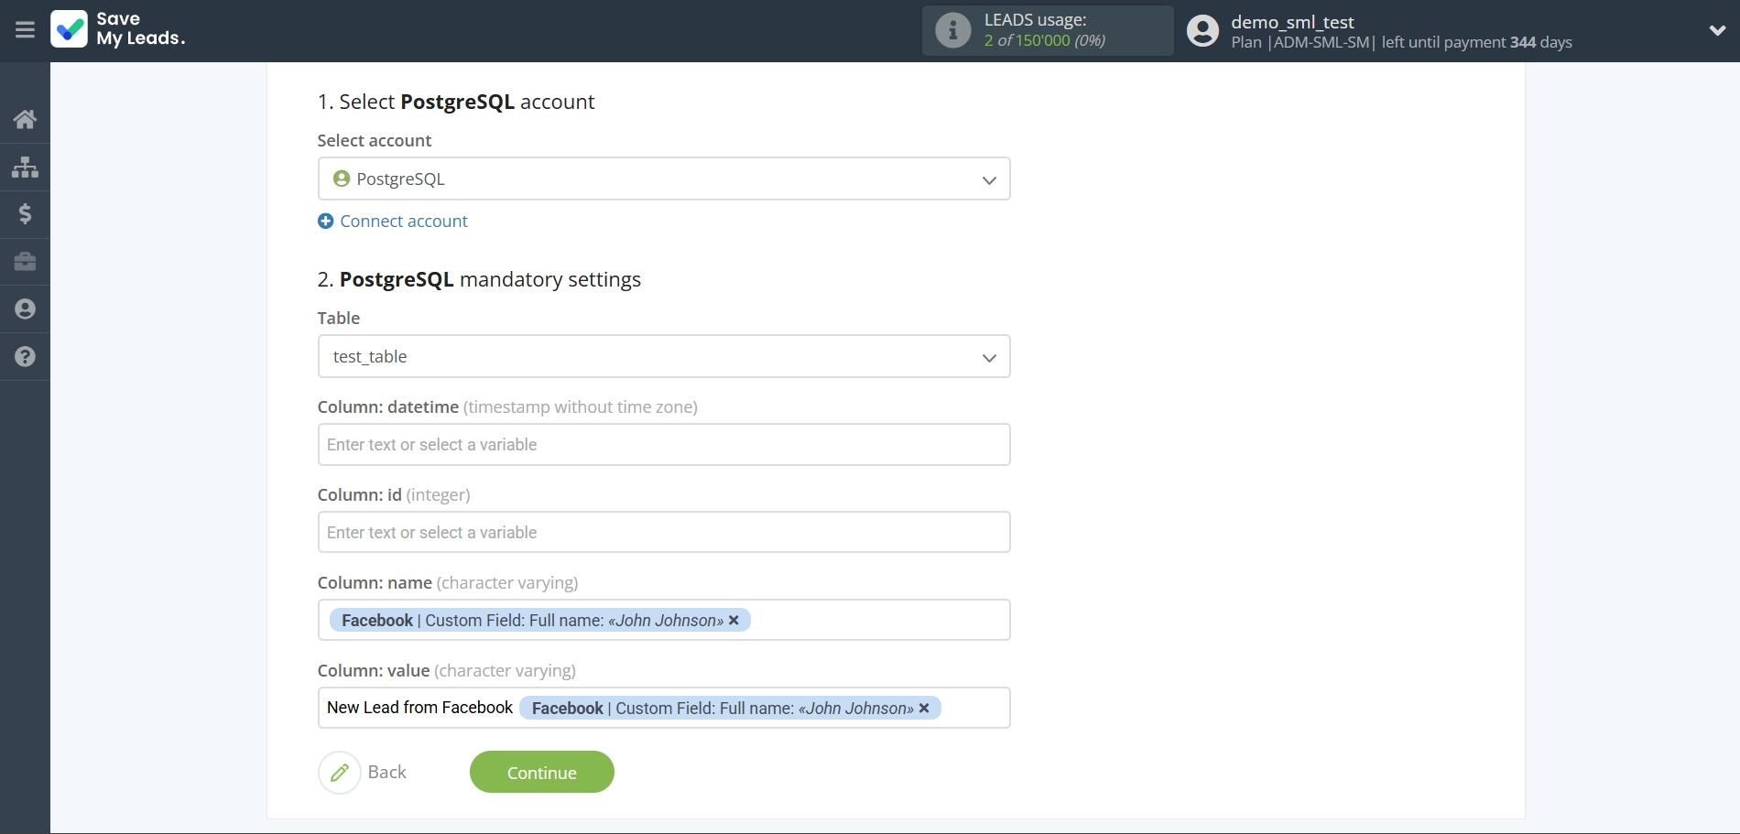Screen dimensions: 1740x834
Task: Expand the account menu chevron in the header
Action: tap(1717, 30)
